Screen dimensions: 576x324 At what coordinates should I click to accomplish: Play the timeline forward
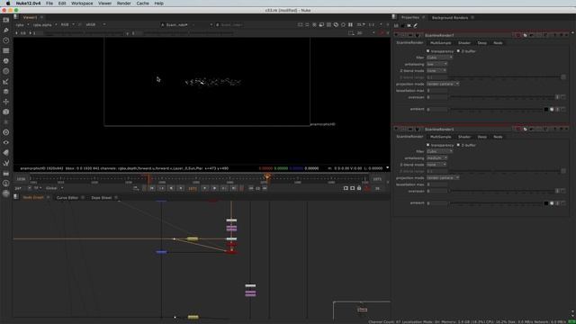click(x=214, y=188)
